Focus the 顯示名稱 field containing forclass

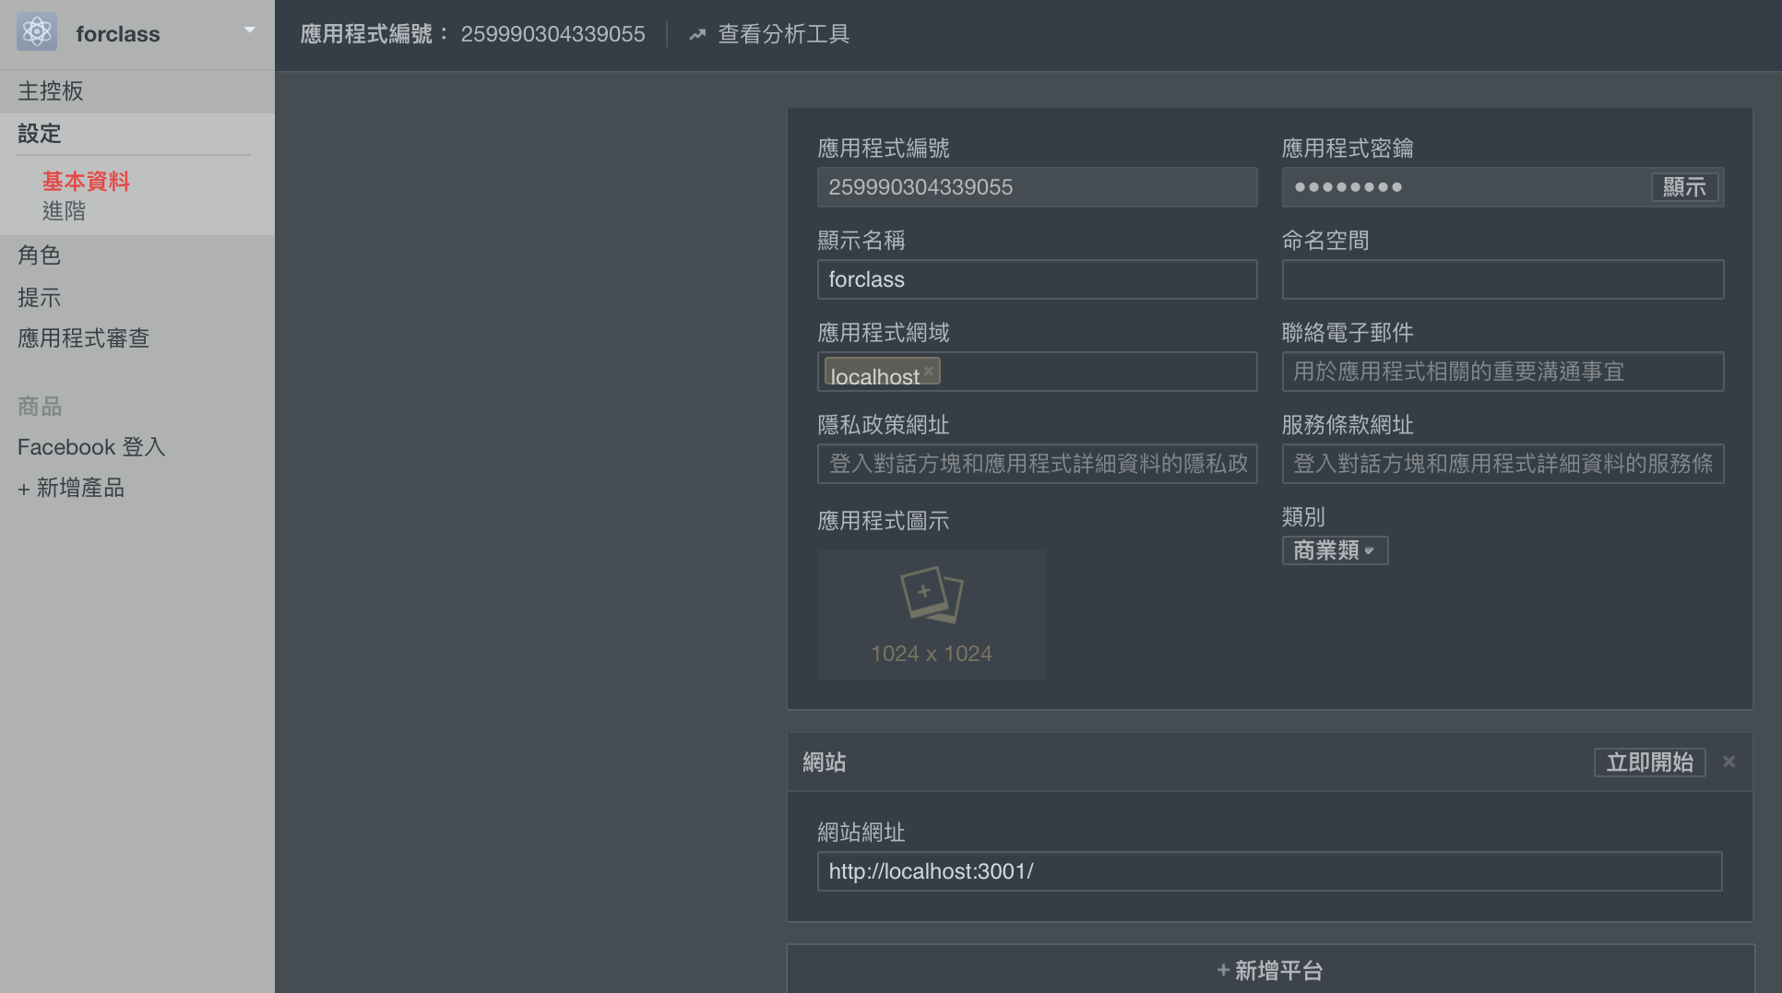coord(1037,279)
